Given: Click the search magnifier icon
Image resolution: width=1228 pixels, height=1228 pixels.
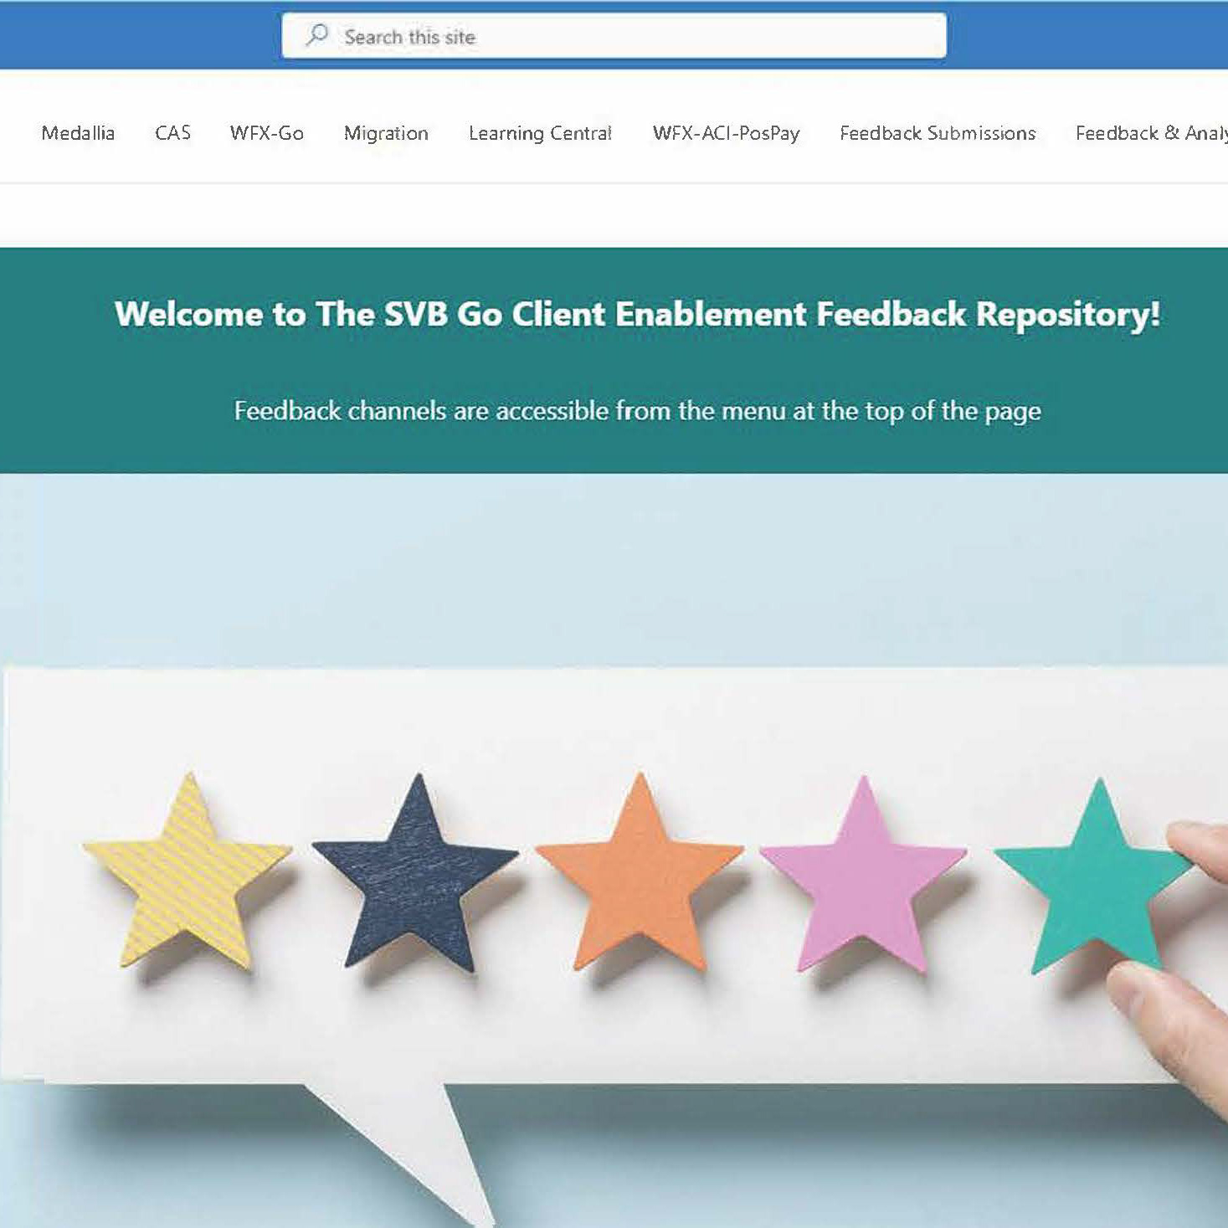Looking at the screenshot, I should tap(317, 35).
